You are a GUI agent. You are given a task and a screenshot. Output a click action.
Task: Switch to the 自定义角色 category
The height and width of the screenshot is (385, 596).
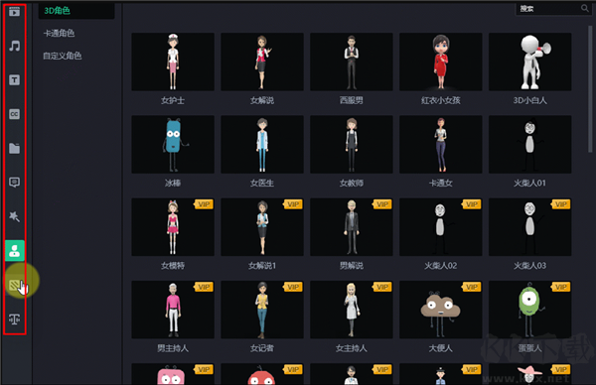click(x=63, y=56)
